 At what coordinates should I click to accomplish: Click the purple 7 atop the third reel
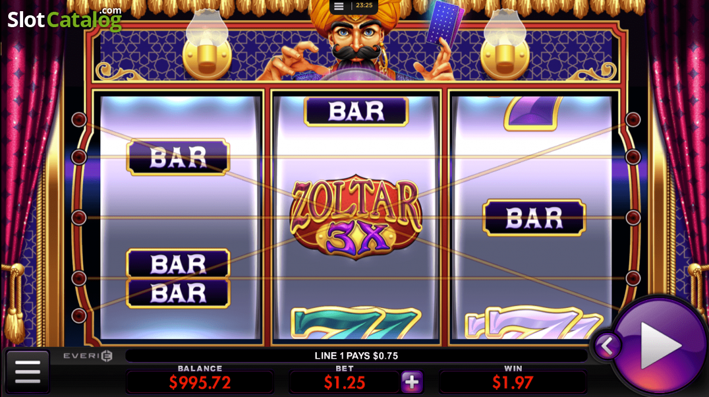531,113
